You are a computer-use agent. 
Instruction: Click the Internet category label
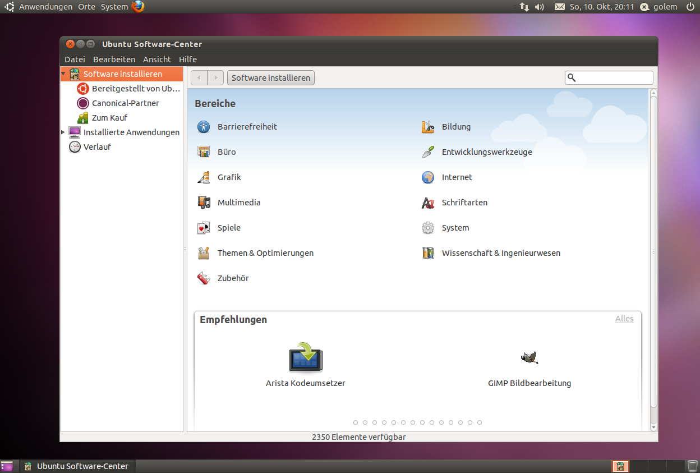[x=457, y=177]
